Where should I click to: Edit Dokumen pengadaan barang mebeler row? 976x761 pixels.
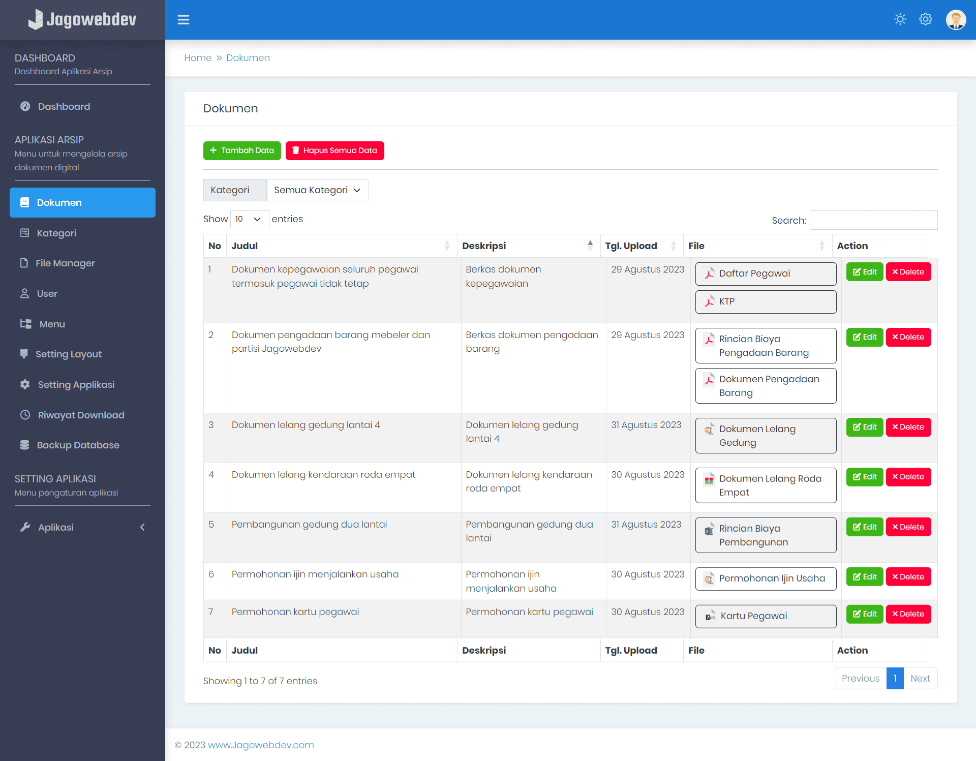click(x=865, y=337)
